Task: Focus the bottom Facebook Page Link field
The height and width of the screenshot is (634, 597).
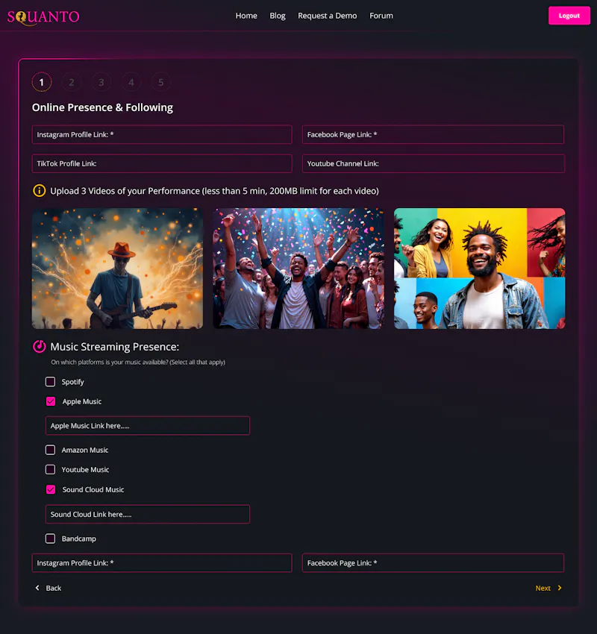Action: tap(433, 563)
